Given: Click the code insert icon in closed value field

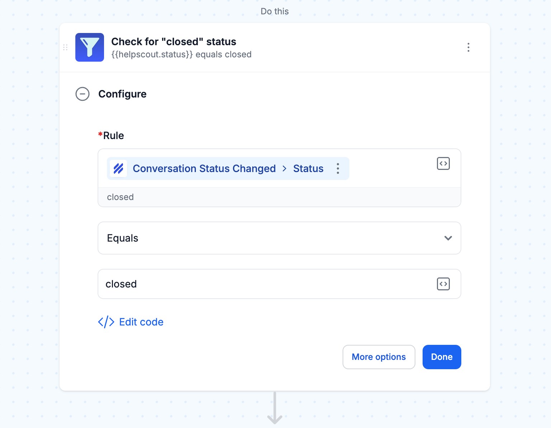Looking at the screenshot, I should 443,284.
